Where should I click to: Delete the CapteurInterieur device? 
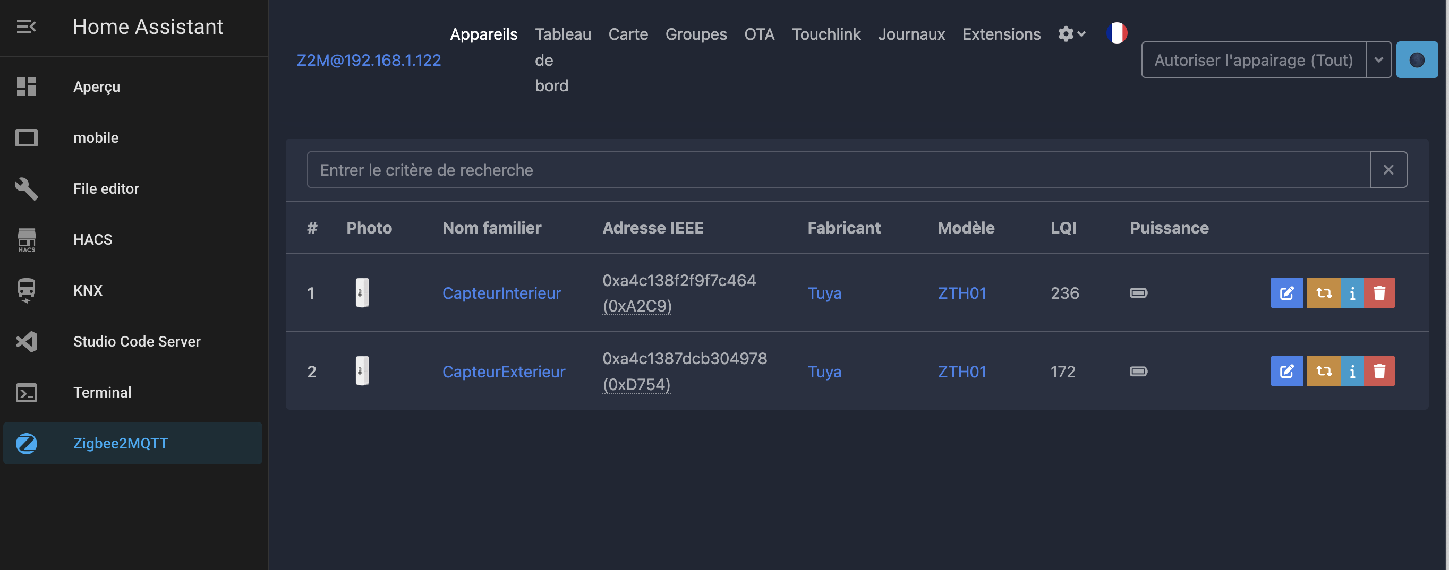[1379, 293]
